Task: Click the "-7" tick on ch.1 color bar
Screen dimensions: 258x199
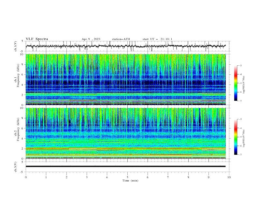Action: click(240, 101)
